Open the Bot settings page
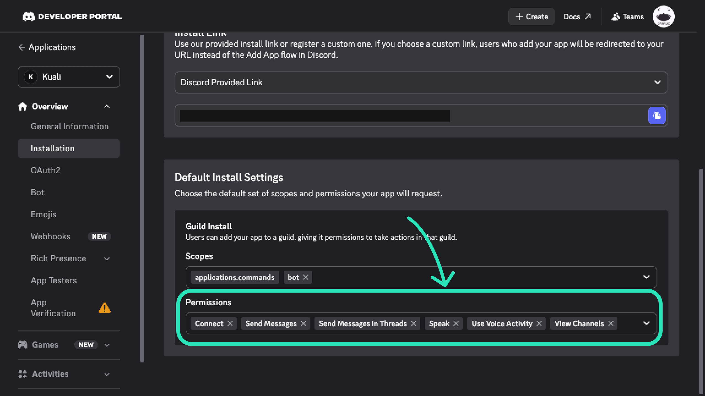 pos(69,192)
